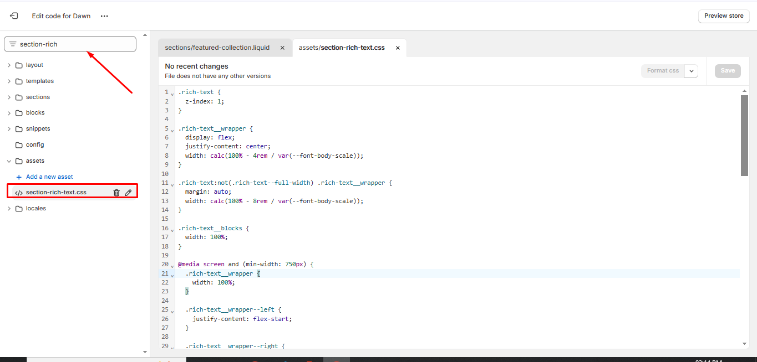Click the plus icon beside Add a new asset
Image resolution: width=757 pixels, height=362 pixels.
tap(19, 177)
